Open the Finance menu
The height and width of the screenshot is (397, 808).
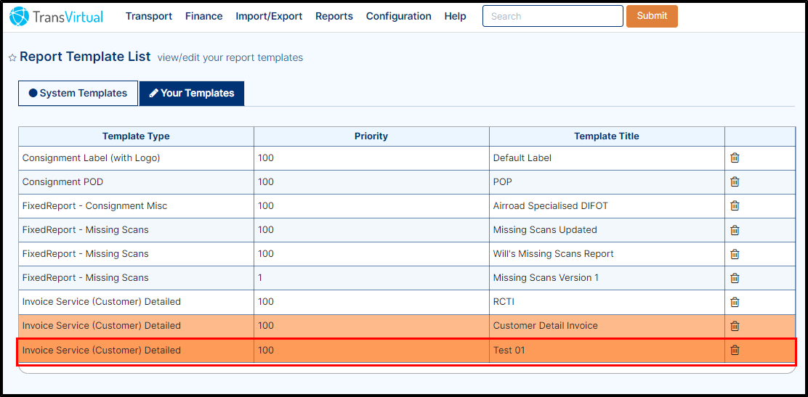point(203,16)
